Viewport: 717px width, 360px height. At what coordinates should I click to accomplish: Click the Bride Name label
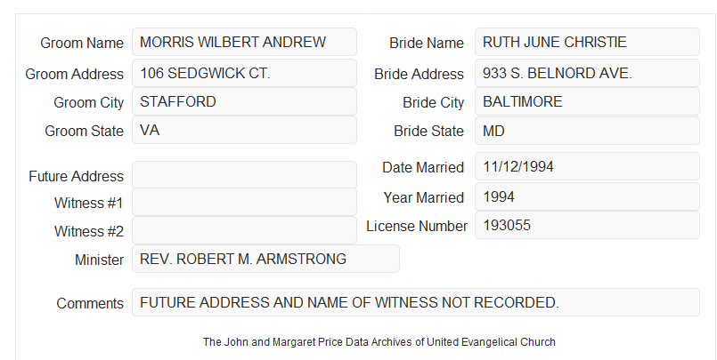coord(427,43)
